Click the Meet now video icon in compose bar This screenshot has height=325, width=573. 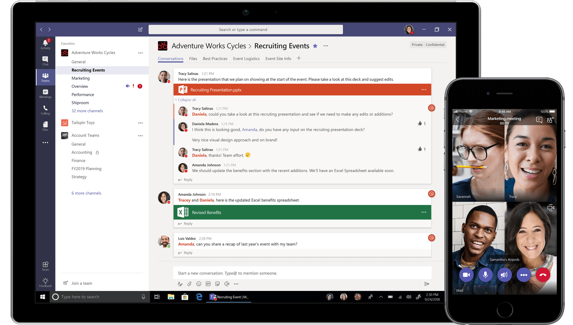click(x=227, y=284)
